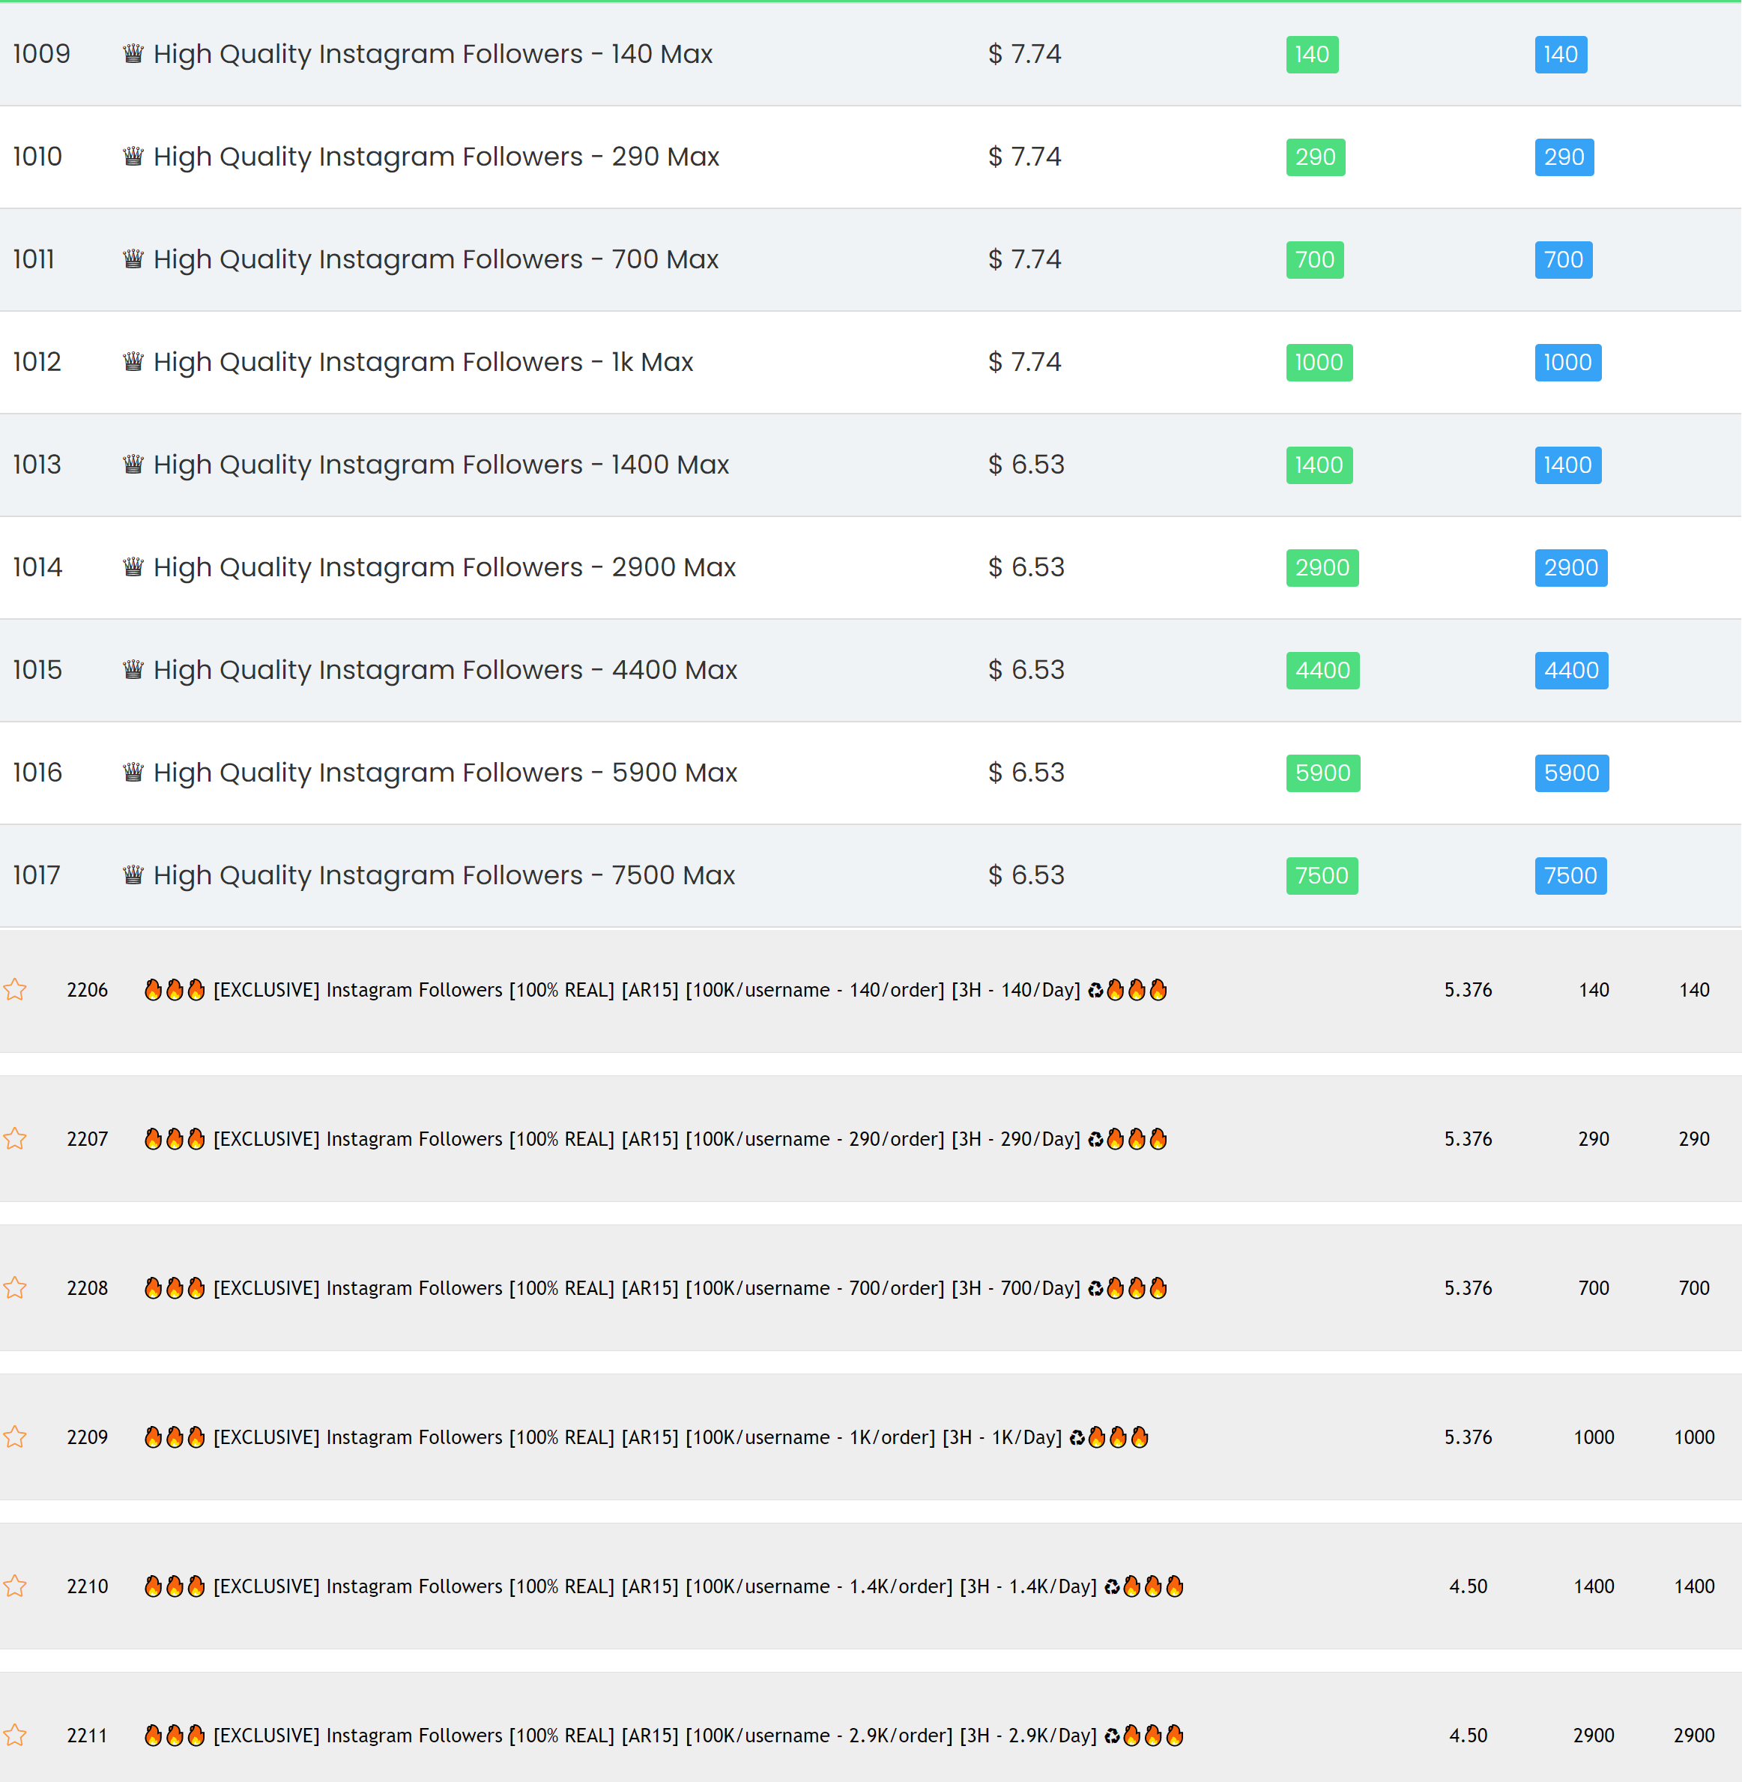Click the star icon beside service 2207

pyautogui.click(x=15, y=1138)
